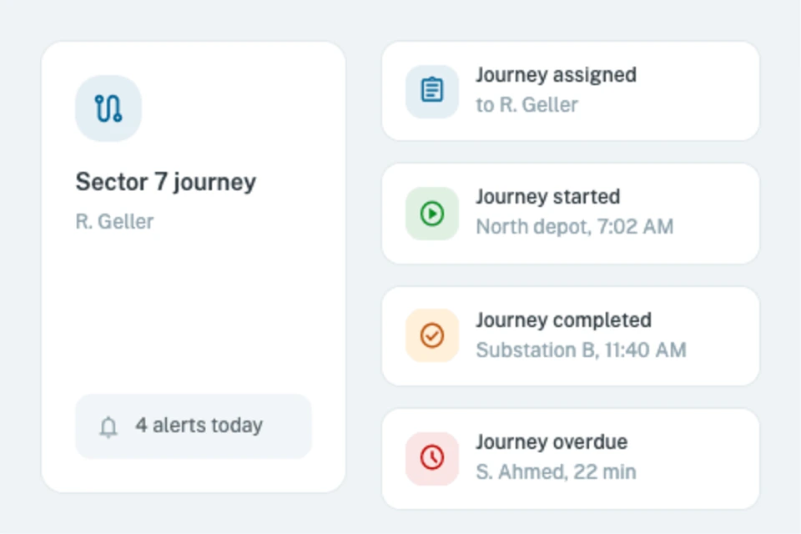The height and width of the screenshot is (534, 801).
Task: Click the 'Substation B, 11:40 AM' detail text
Action: tap(581, 350)
